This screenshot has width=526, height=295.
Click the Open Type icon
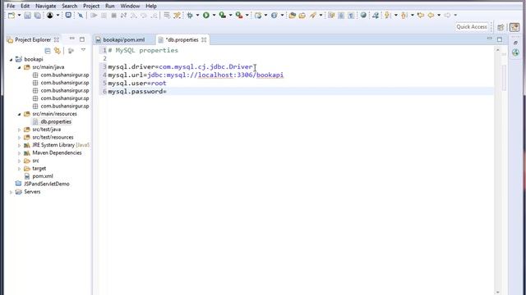(x=293, y=16)
